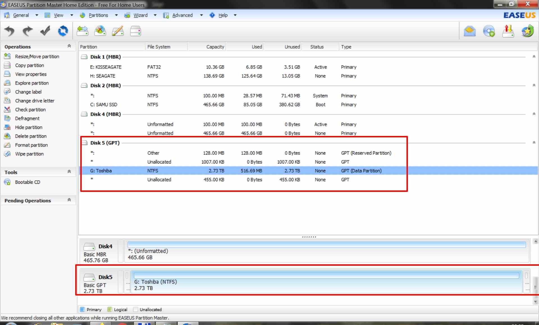539x325 pixels.
Task: Collapse the Disk 5 (GPT) group
Action: [534, 143]
